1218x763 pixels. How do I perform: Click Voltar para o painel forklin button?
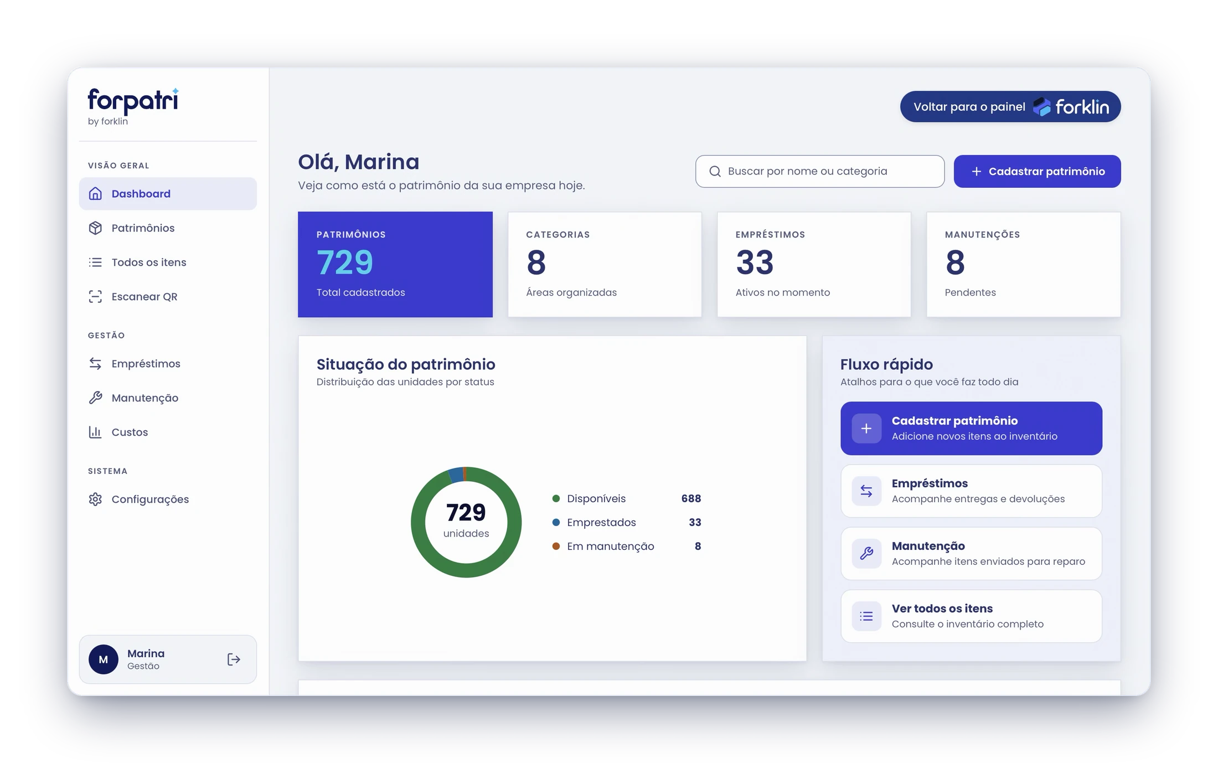tap(1010, 106)
